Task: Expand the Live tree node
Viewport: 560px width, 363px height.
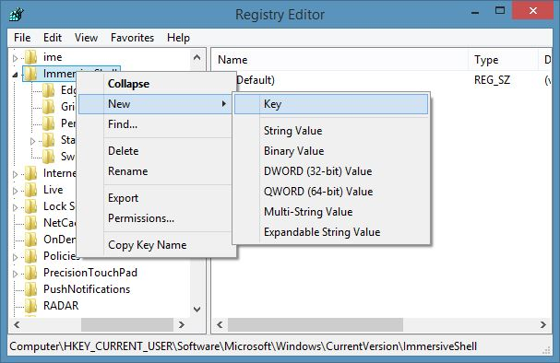Action: tap(15, 191)
